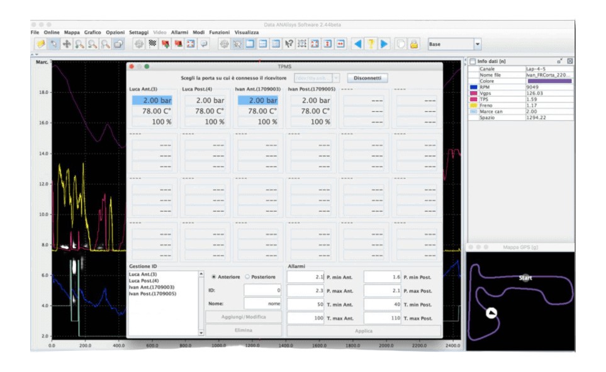Image resolution: width=606 pixels, height=372 pixels.
Task: Click the checkered flag toolbar icon
Action: click(x=152, y=44)
